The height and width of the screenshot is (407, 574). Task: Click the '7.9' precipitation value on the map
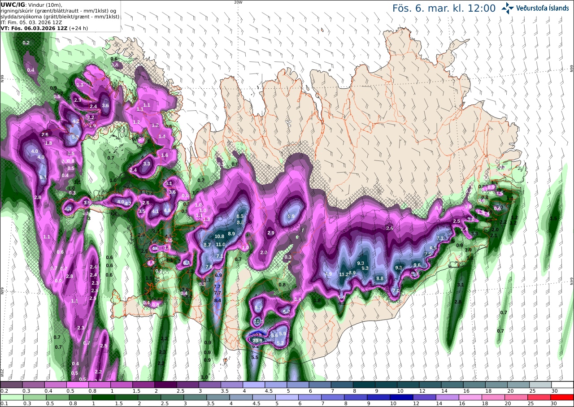[209, 267]
